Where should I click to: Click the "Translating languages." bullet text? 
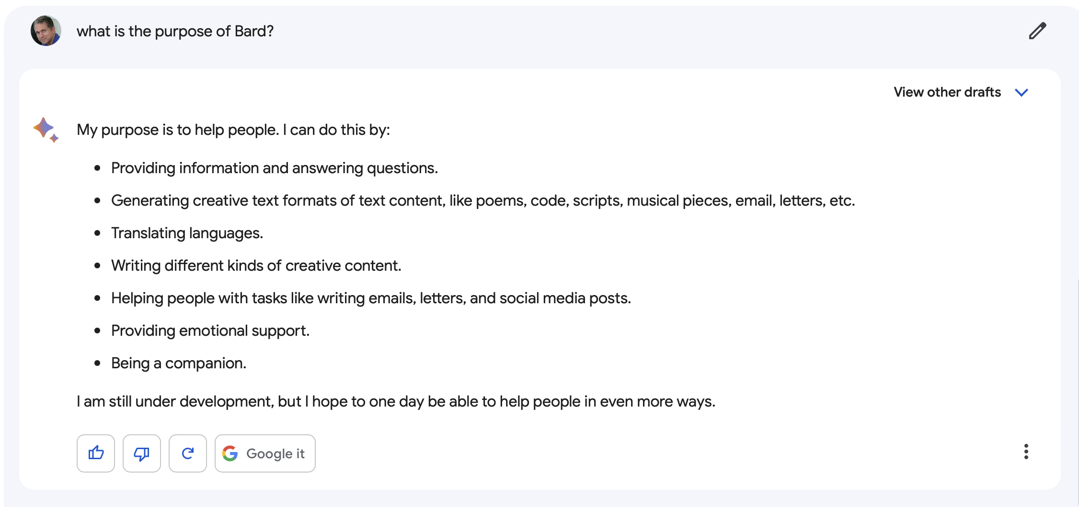click(187, 233)
